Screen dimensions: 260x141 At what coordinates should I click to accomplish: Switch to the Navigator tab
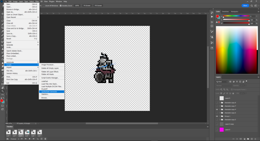[x=234, y=11]
